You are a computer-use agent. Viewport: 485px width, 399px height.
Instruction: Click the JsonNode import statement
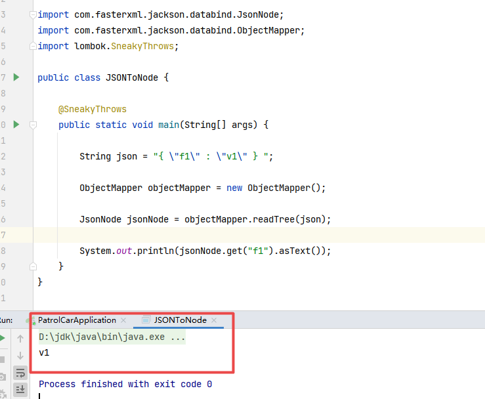[161, 14]
